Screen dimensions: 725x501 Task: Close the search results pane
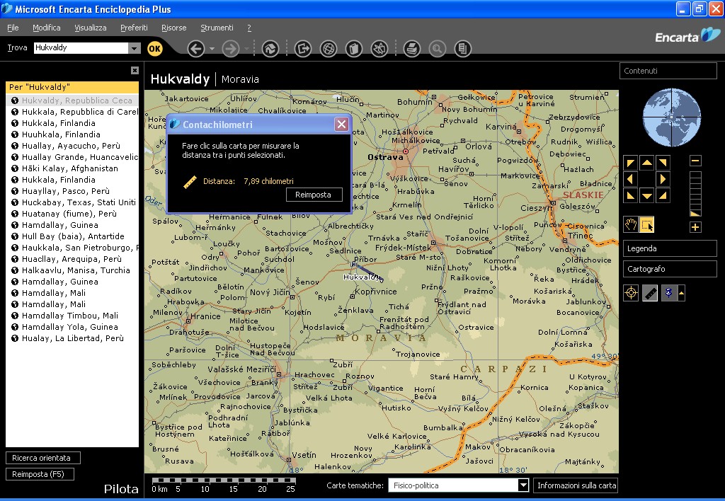pyautogui.click(x=135, y=70)
